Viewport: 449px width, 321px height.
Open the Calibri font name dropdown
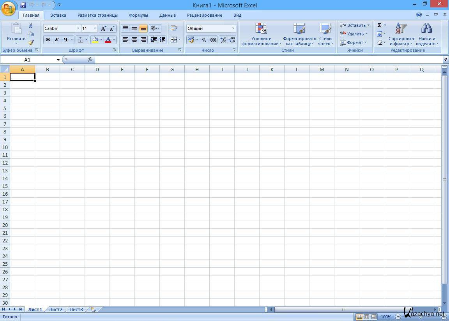pyautogui.click(x=78, y=28)
